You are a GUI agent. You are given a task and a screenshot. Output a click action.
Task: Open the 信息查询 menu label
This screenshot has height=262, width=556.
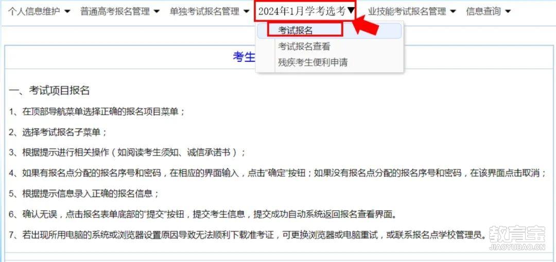coord(483,12)
